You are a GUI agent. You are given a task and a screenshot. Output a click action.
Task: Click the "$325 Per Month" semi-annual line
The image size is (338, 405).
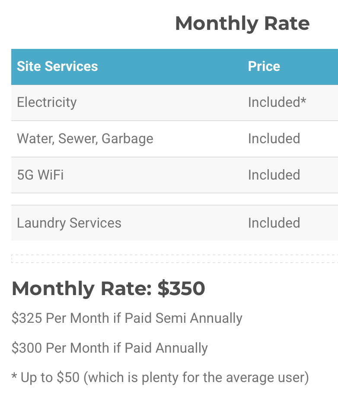pyautogui.click(x=127, y=318)
